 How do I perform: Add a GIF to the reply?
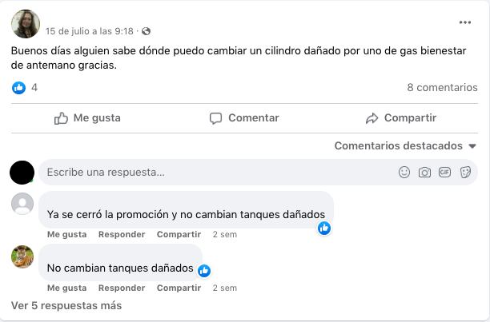coord(444,172)
